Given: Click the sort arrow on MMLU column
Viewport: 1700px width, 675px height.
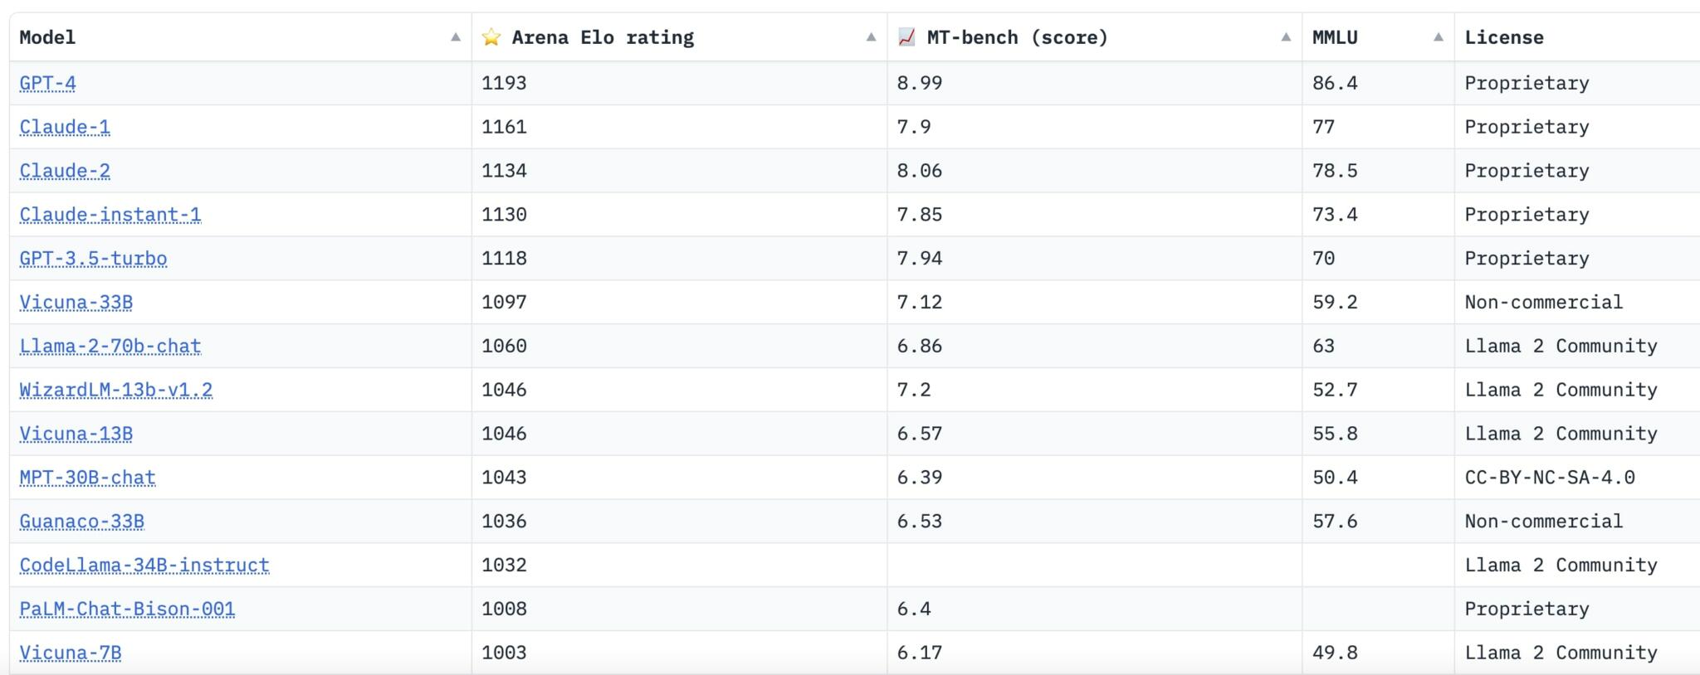Looking at the screenshot, I should point(1439,37).
